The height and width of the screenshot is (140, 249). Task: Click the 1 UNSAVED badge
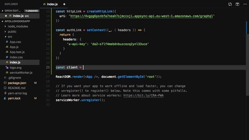pyautogui.click(x=32, y=11)
